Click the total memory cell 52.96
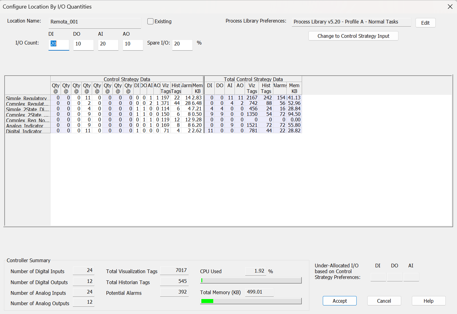 point(294,103)
